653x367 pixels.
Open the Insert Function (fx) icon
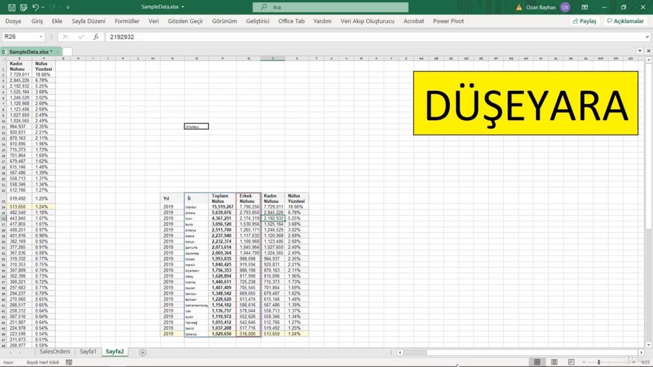tap(96, 36)
